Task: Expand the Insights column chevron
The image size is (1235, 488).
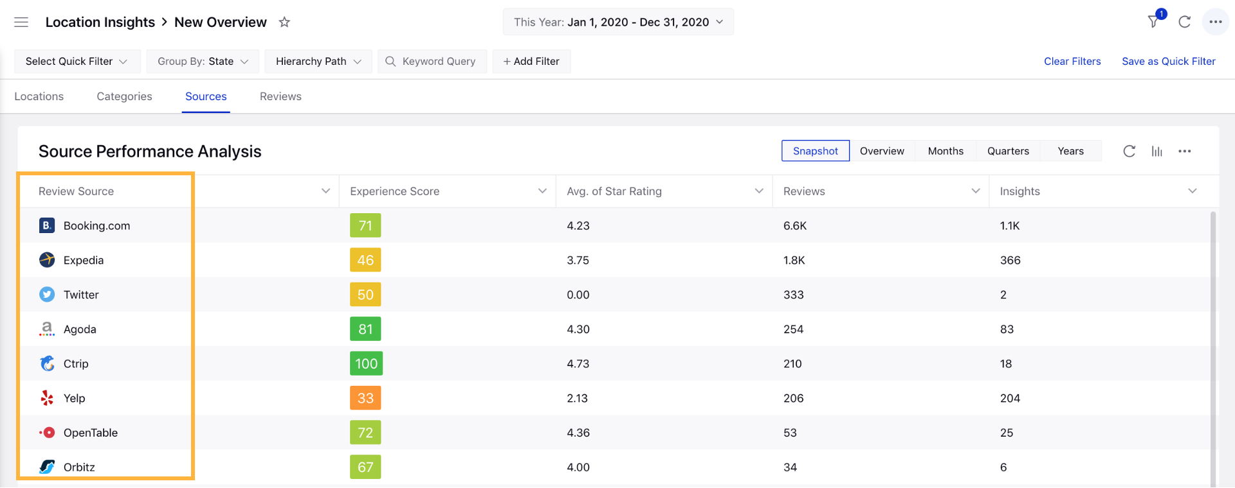Action: coord(1193,191)
